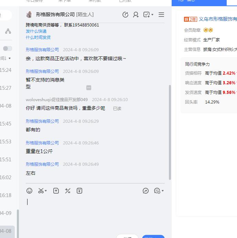Click the forward arrow icon above input

[146, 191]
